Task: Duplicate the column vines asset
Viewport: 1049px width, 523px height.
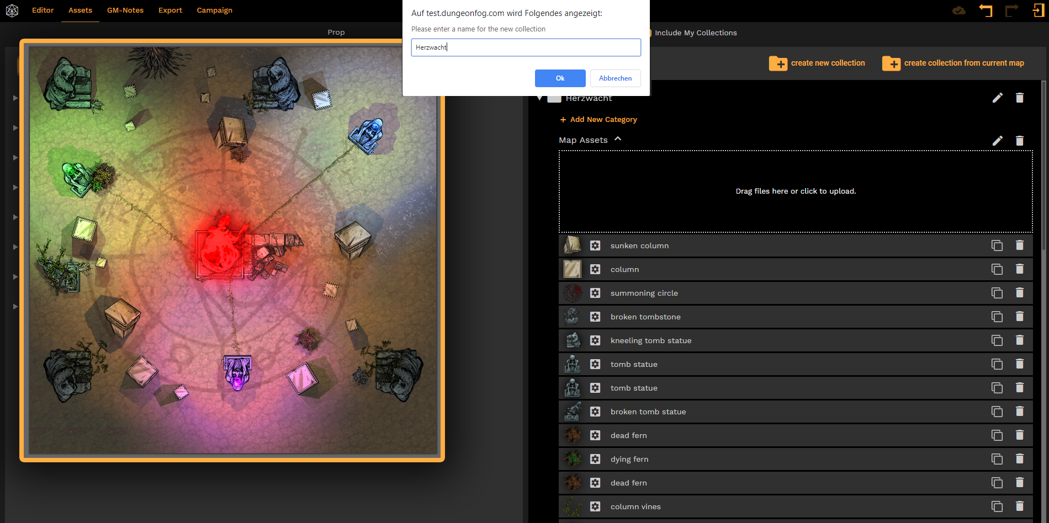Action: [997, 506]
